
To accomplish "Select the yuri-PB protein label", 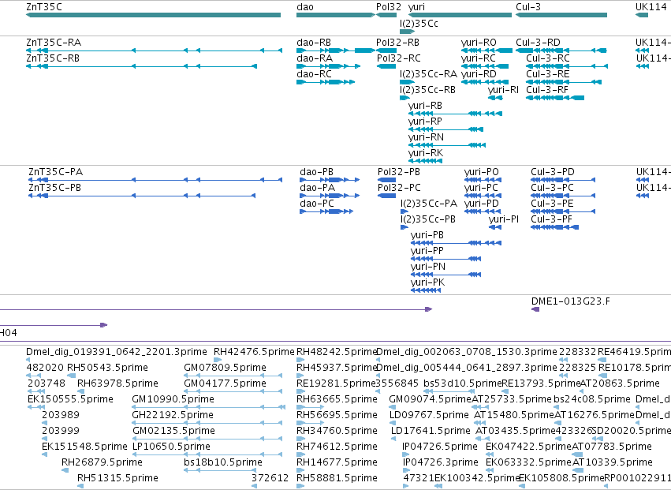I will coord(427,236).
